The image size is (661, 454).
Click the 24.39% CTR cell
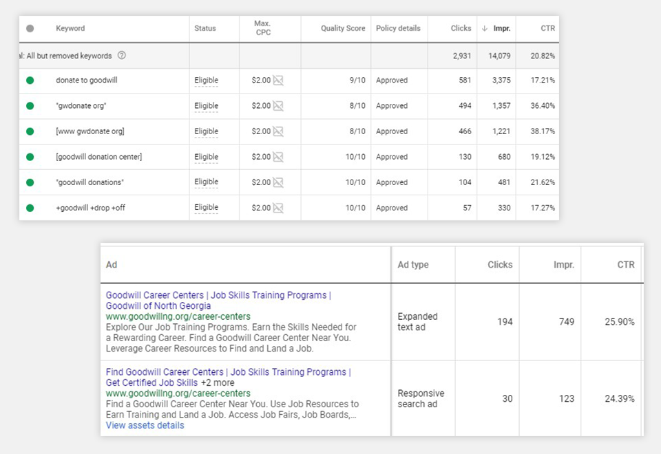(619, 398)
